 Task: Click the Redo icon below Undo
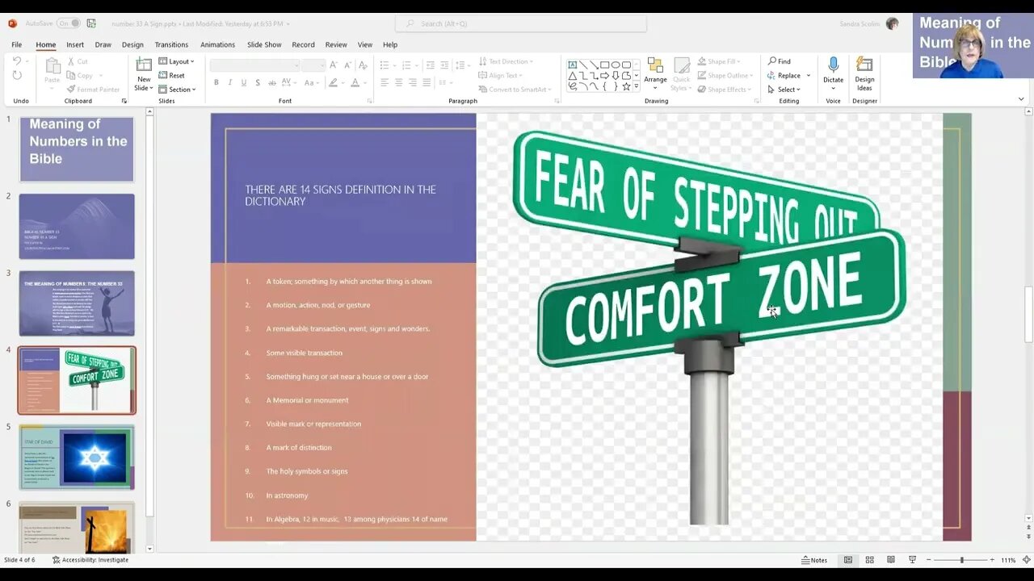17,75
